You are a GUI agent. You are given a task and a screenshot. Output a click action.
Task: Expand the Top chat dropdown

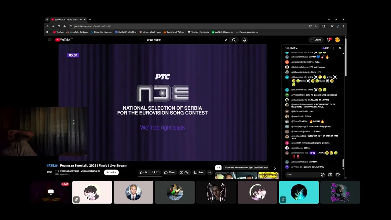point(291,48)
